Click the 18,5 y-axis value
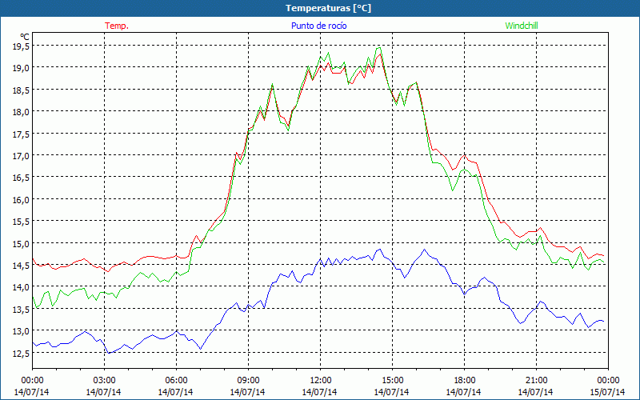Image resolution: width=640 pixels, height=400 pixels. pos(21,90)
